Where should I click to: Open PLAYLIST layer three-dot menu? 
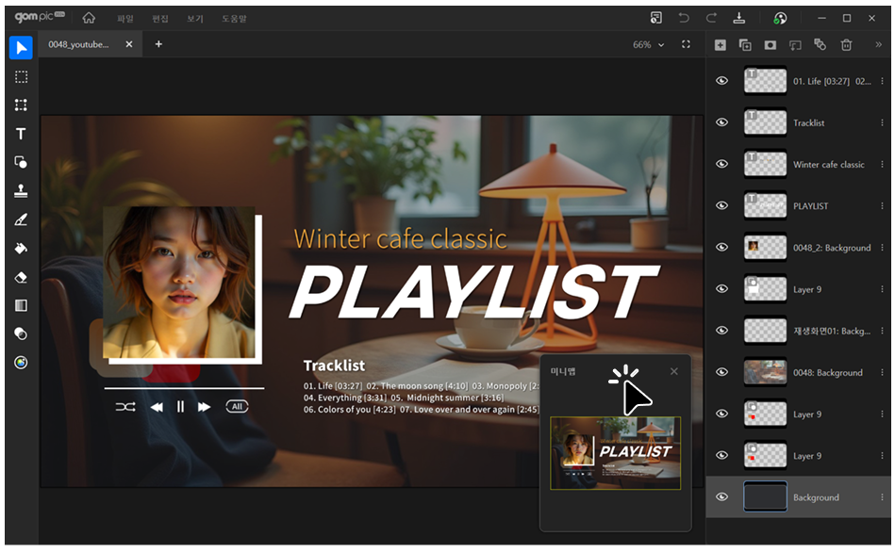tap(883, 206)
